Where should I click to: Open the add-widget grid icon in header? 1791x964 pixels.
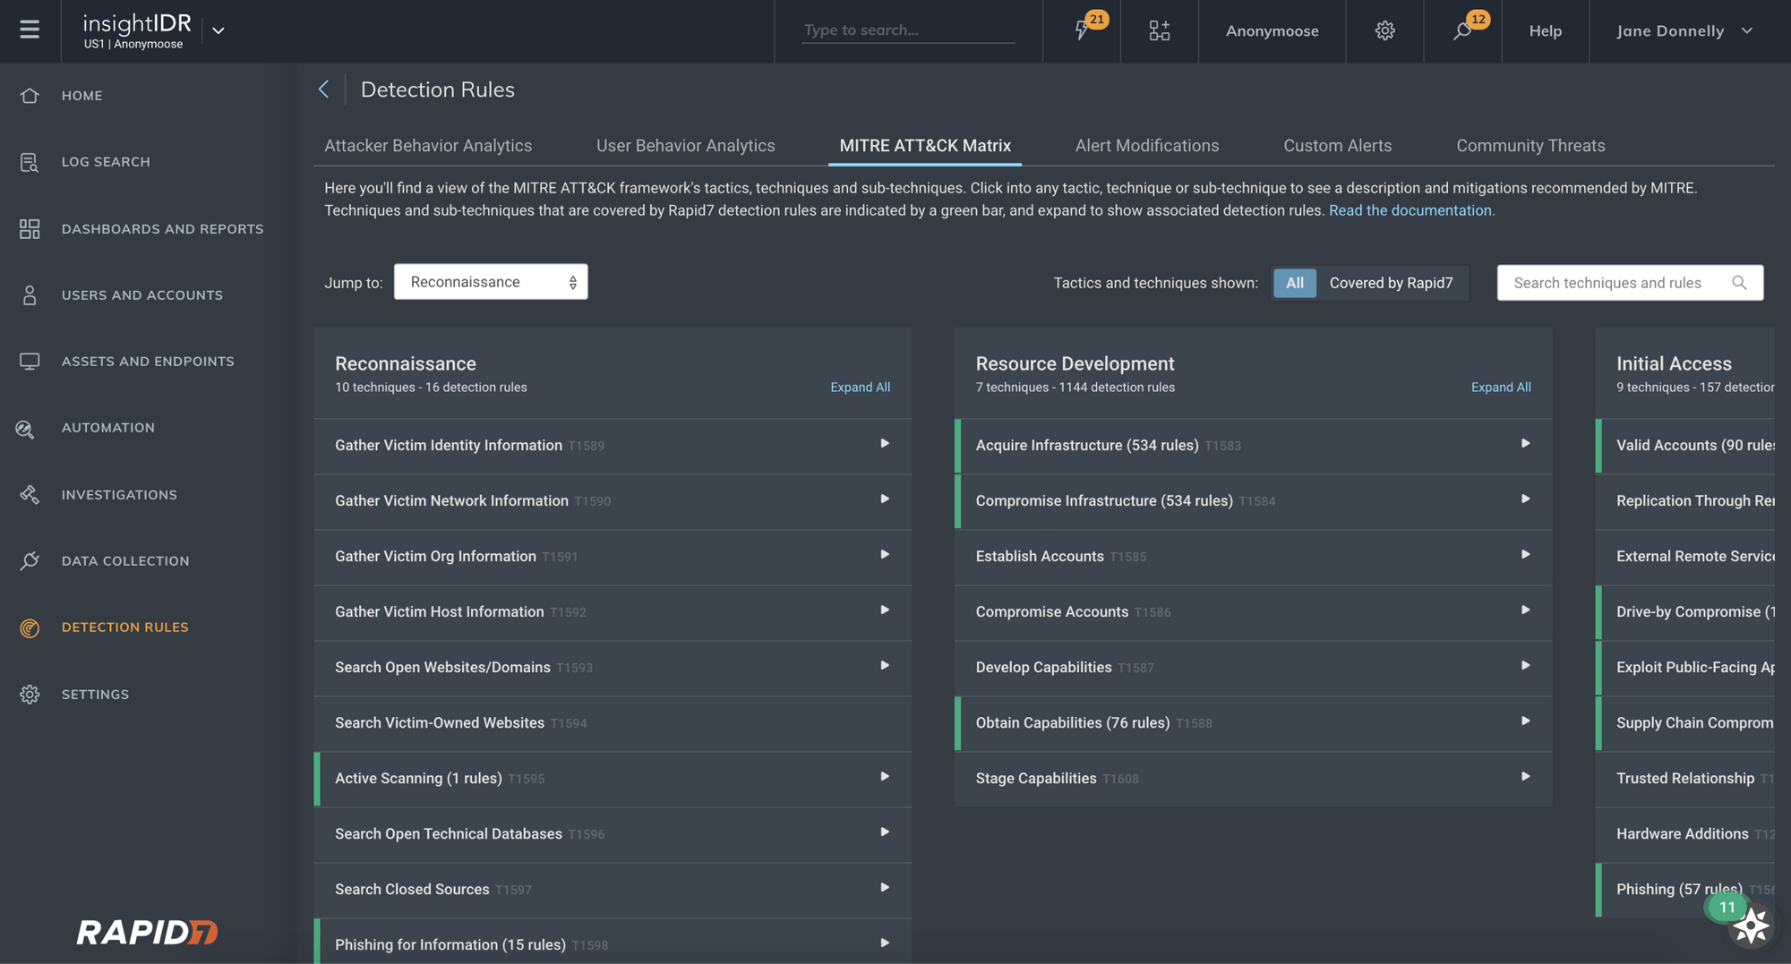pyautogui.click(x=1159, y=30)
